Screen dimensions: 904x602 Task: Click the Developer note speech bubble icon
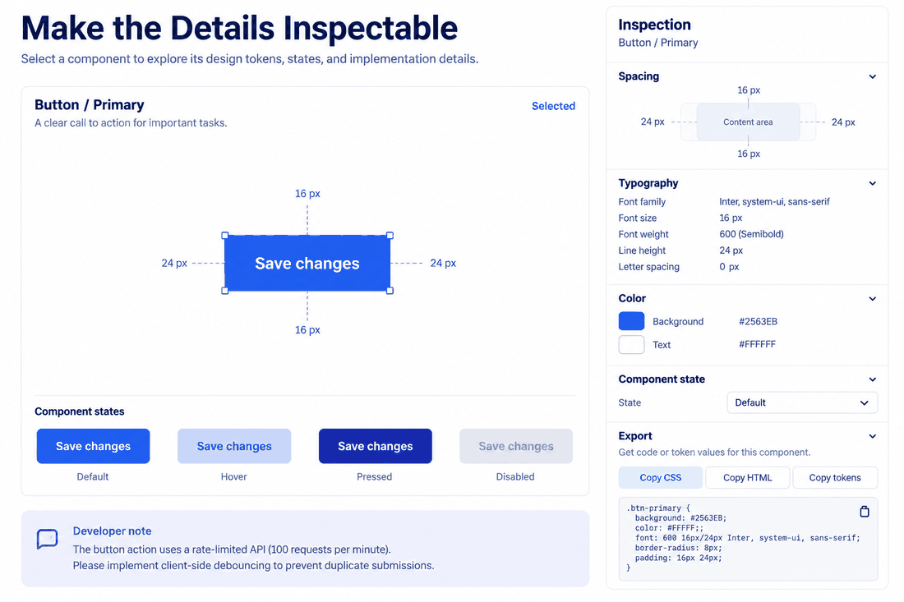point(48,540)
